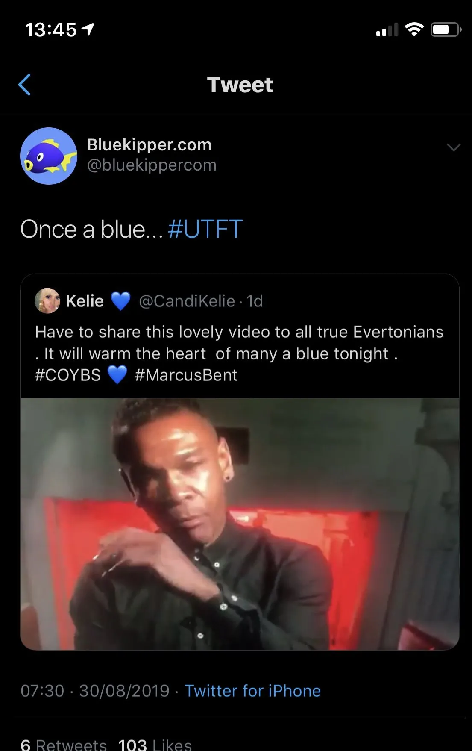The width and height of the screenshot is (472, 751).
Task: View the 103 Likes list
Action: 155,745
